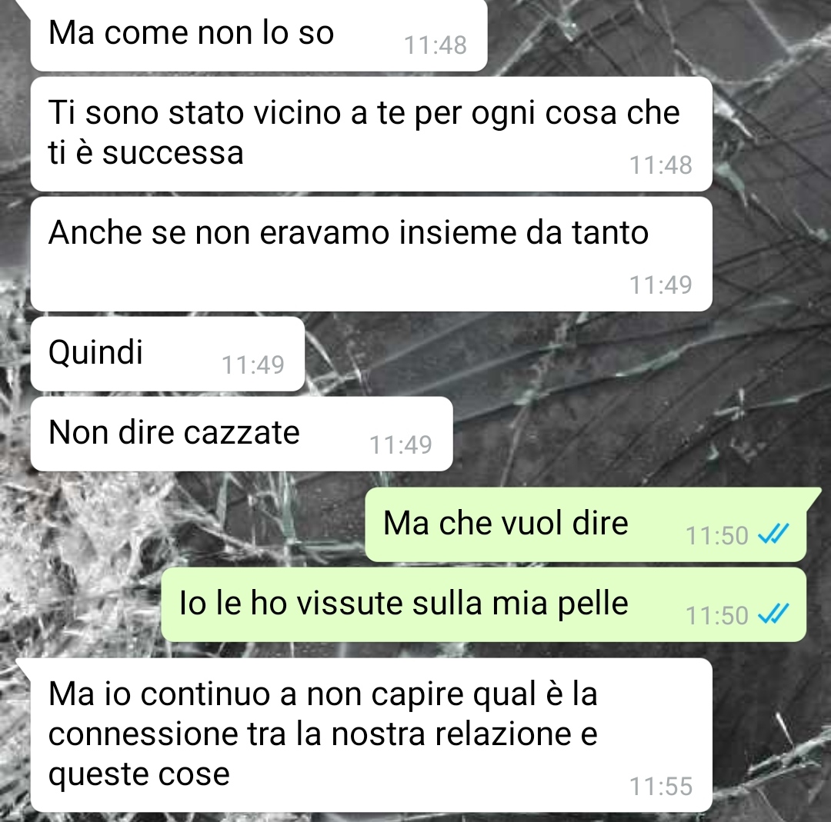Screen dimensions: 831x822
Task: Click the 11:48 timestamp on 'Ma come non lo so'
Action: [435, 45]
